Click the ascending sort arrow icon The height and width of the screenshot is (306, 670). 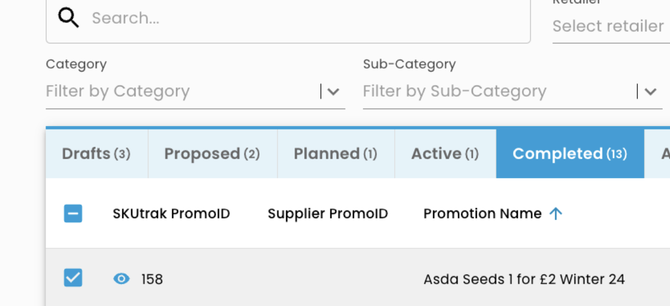point(556,214)
